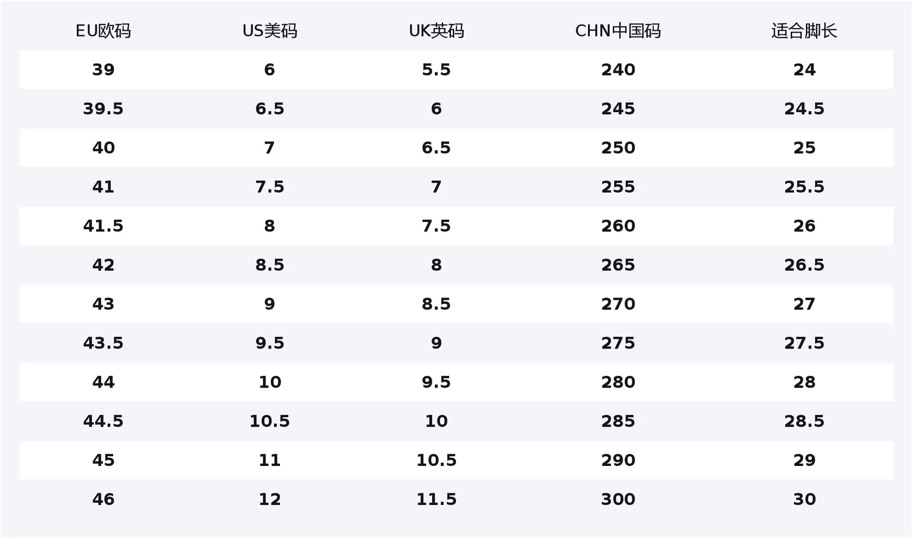
Task: Click the CHN中国码 column header
Action: coord(618,30)
